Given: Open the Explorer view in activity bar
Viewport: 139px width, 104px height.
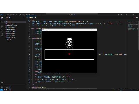Looking at the screenshot, I should coord(2,18).
